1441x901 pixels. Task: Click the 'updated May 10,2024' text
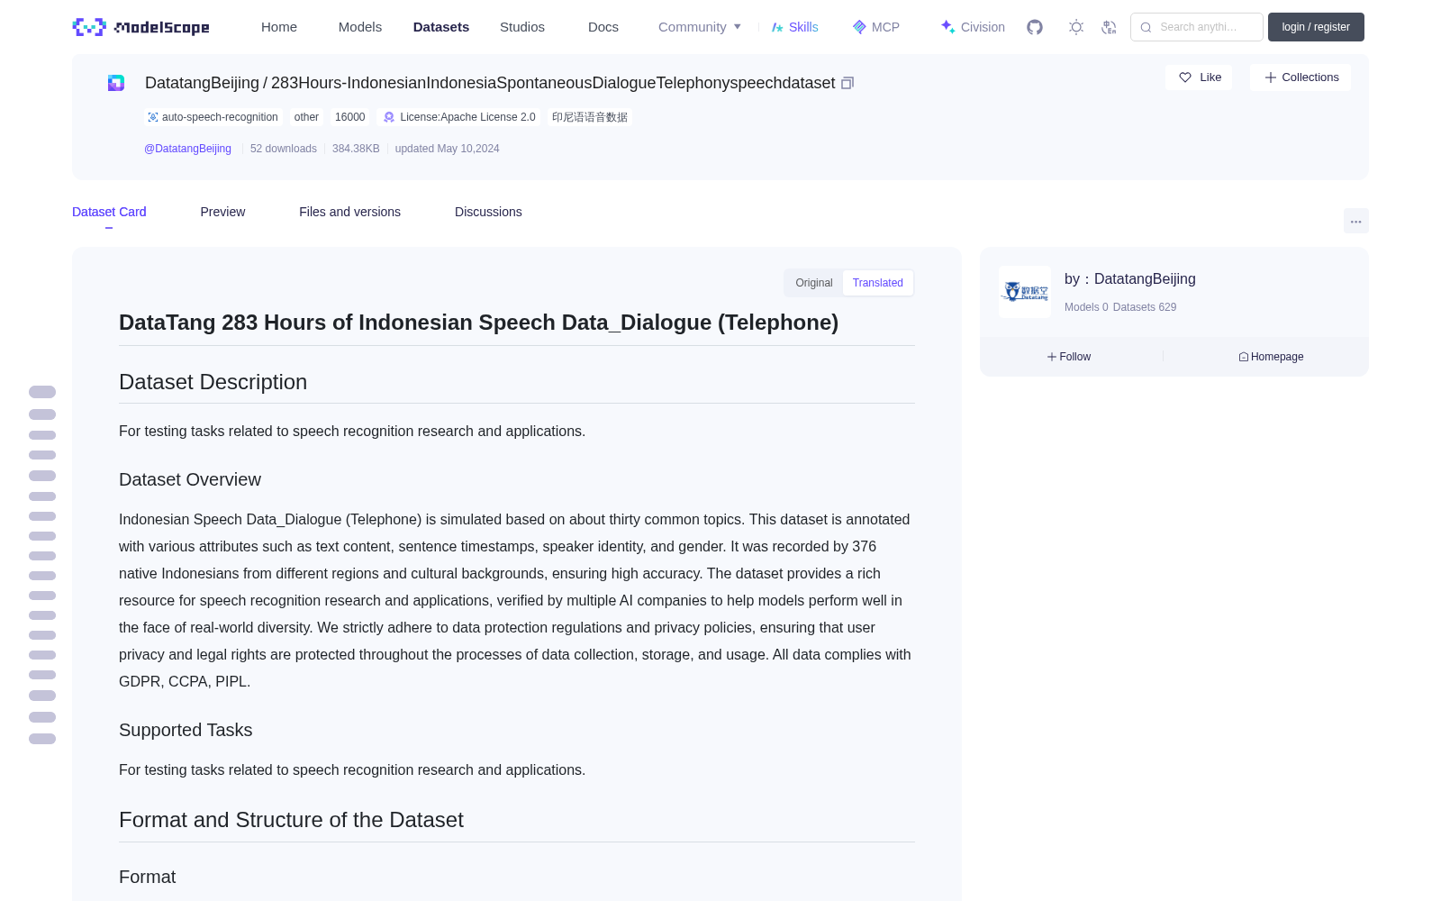[x=447, y=149]
